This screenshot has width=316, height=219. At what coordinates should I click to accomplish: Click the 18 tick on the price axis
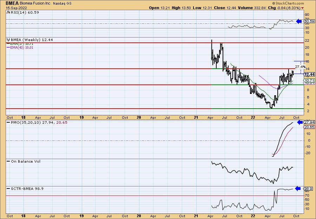[307, 55]
